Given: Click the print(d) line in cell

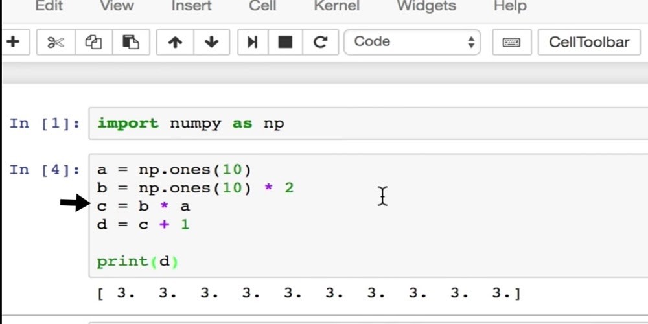Looking at the screenshot, I should click(137, 262).
